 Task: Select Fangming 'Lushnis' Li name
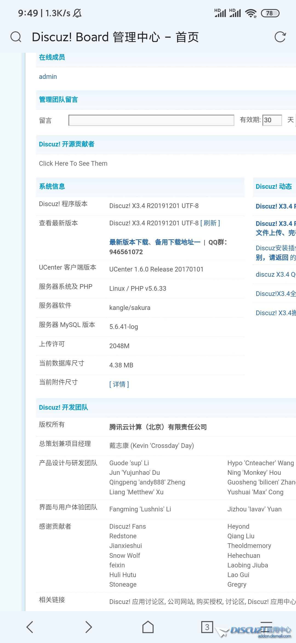click(140, 509)
